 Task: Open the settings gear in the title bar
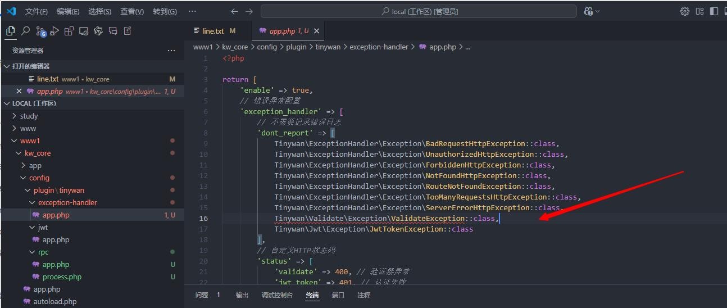685,11
